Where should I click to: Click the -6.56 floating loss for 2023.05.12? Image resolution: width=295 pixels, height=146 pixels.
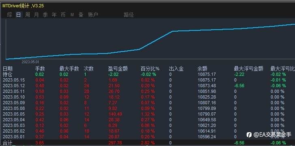point(239,86)
